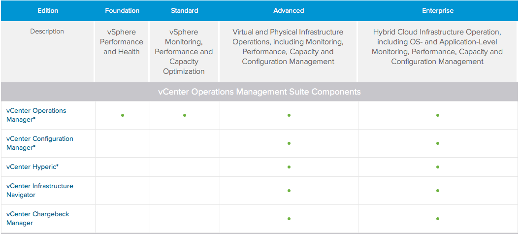Click the Edition header cell
519x234 pixels.
[x=47, y=10]
